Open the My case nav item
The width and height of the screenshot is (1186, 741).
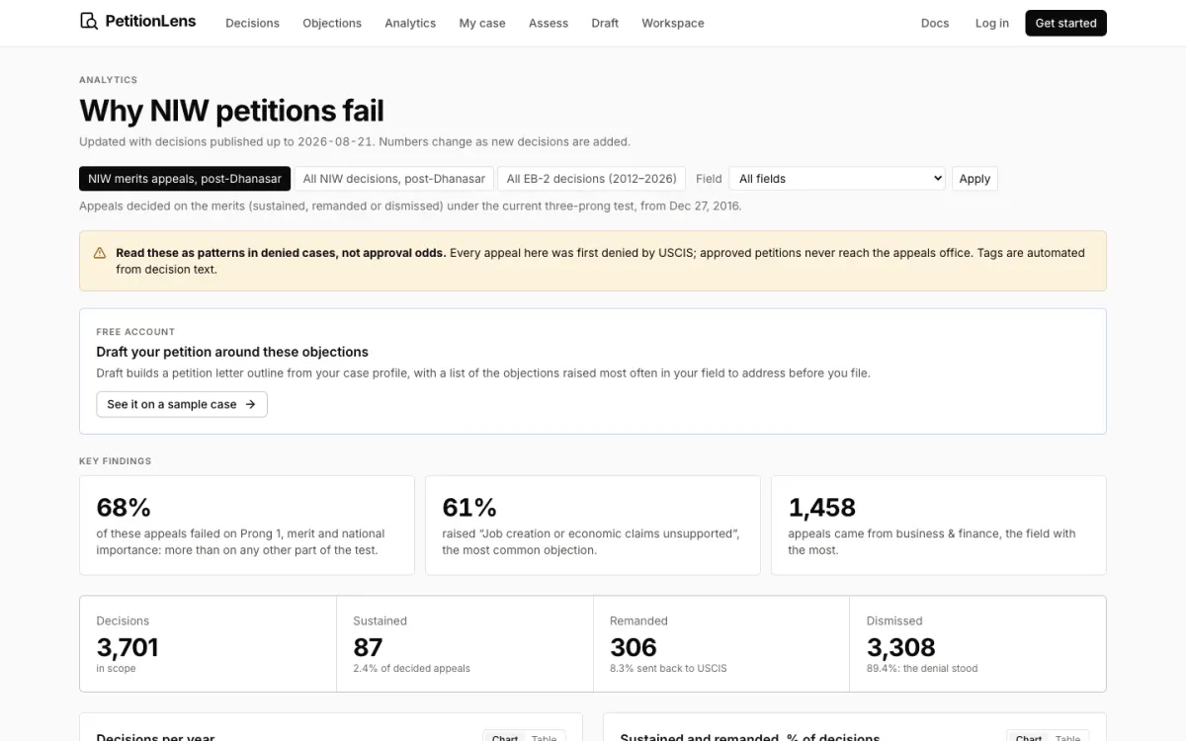482,23
